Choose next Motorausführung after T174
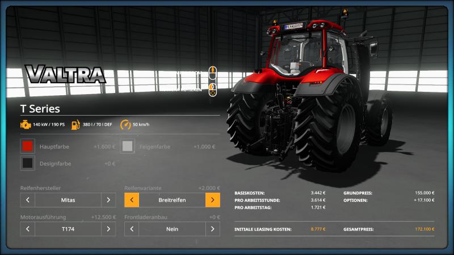This screenshot has width=454, height=255. click(x=109, y=229)
